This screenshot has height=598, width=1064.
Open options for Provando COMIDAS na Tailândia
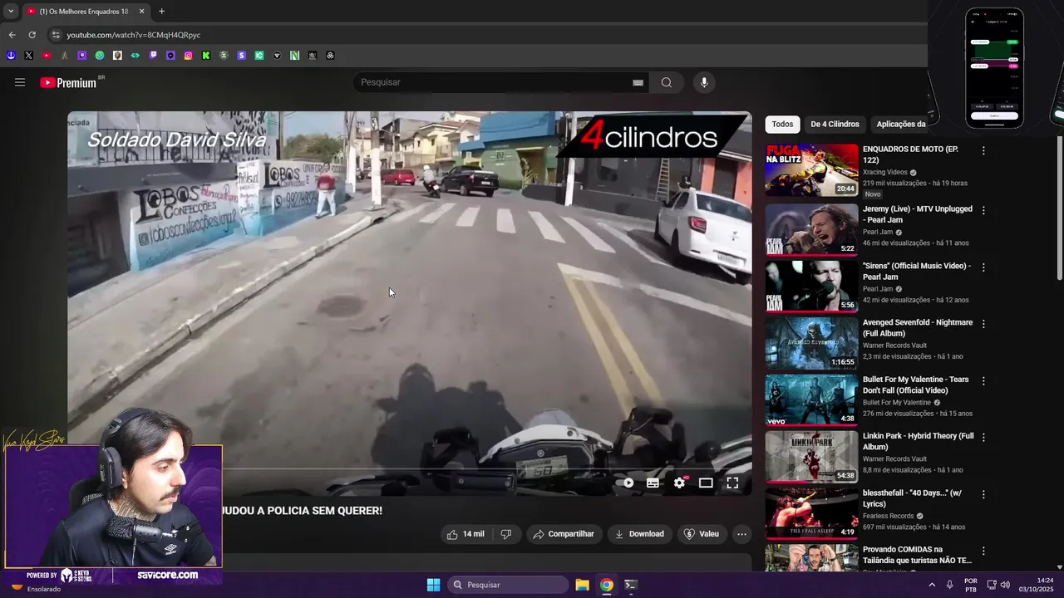click(983, 551)
